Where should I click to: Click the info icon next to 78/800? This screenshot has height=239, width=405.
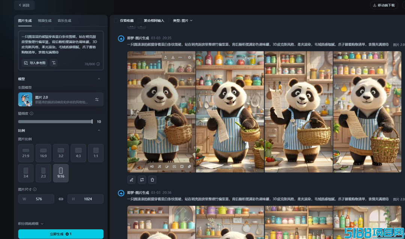click(x=98, y=64)
